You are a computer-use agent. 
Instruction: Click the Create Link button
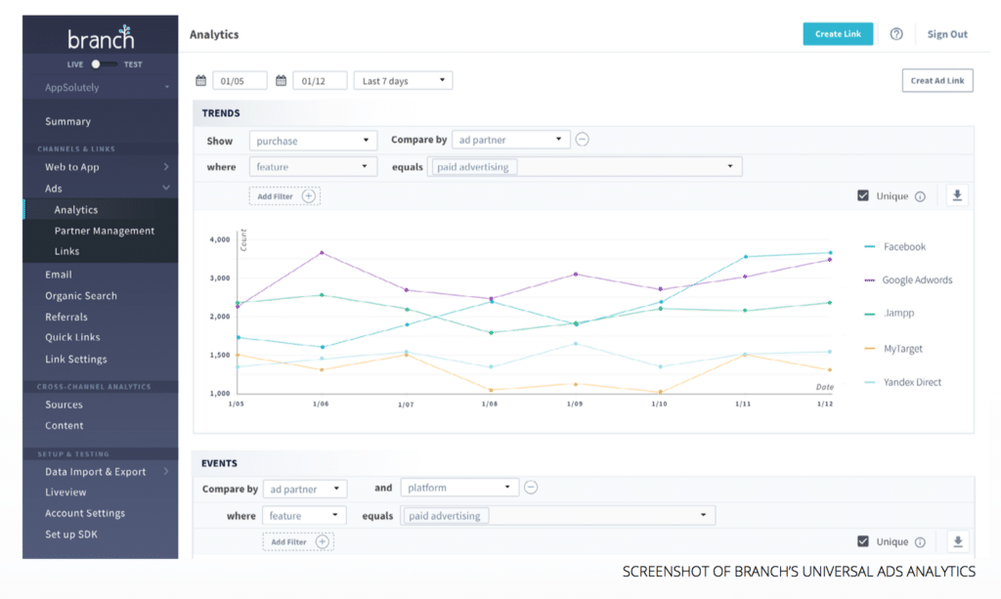coord(838,33)
